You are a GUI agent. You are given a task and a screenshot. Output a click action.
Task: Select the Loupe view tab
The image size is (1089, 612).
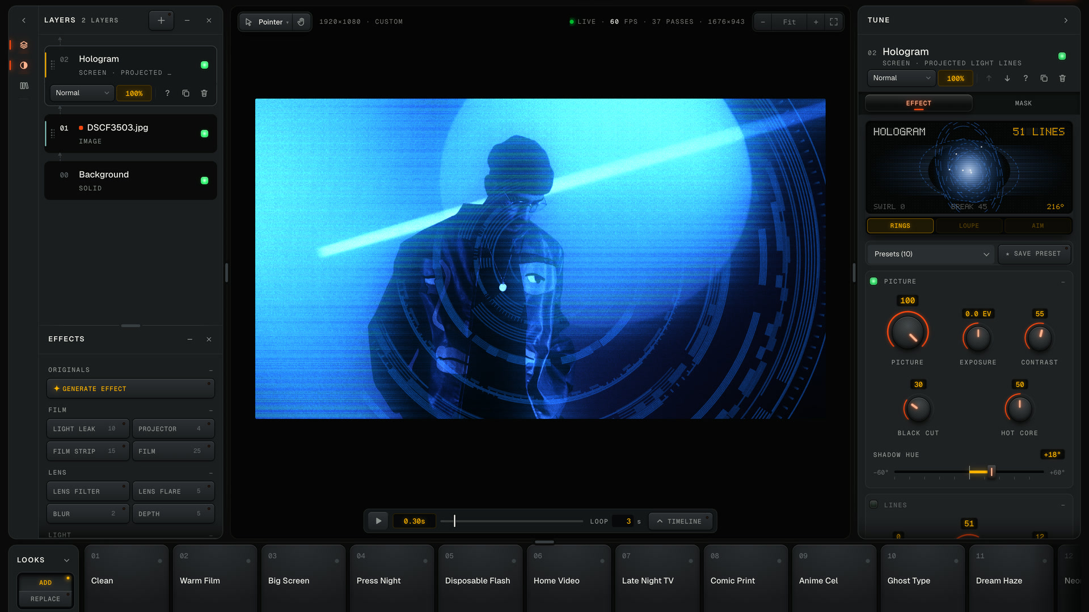pos(969,226)
